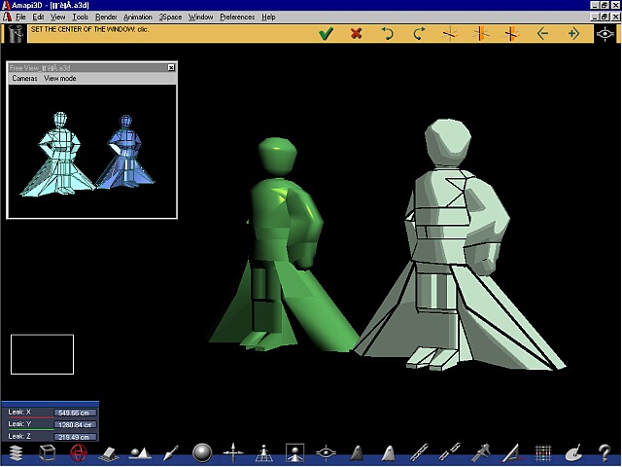Click the undo arrow icon
622x467 pixels.
(x=388, y=34)
